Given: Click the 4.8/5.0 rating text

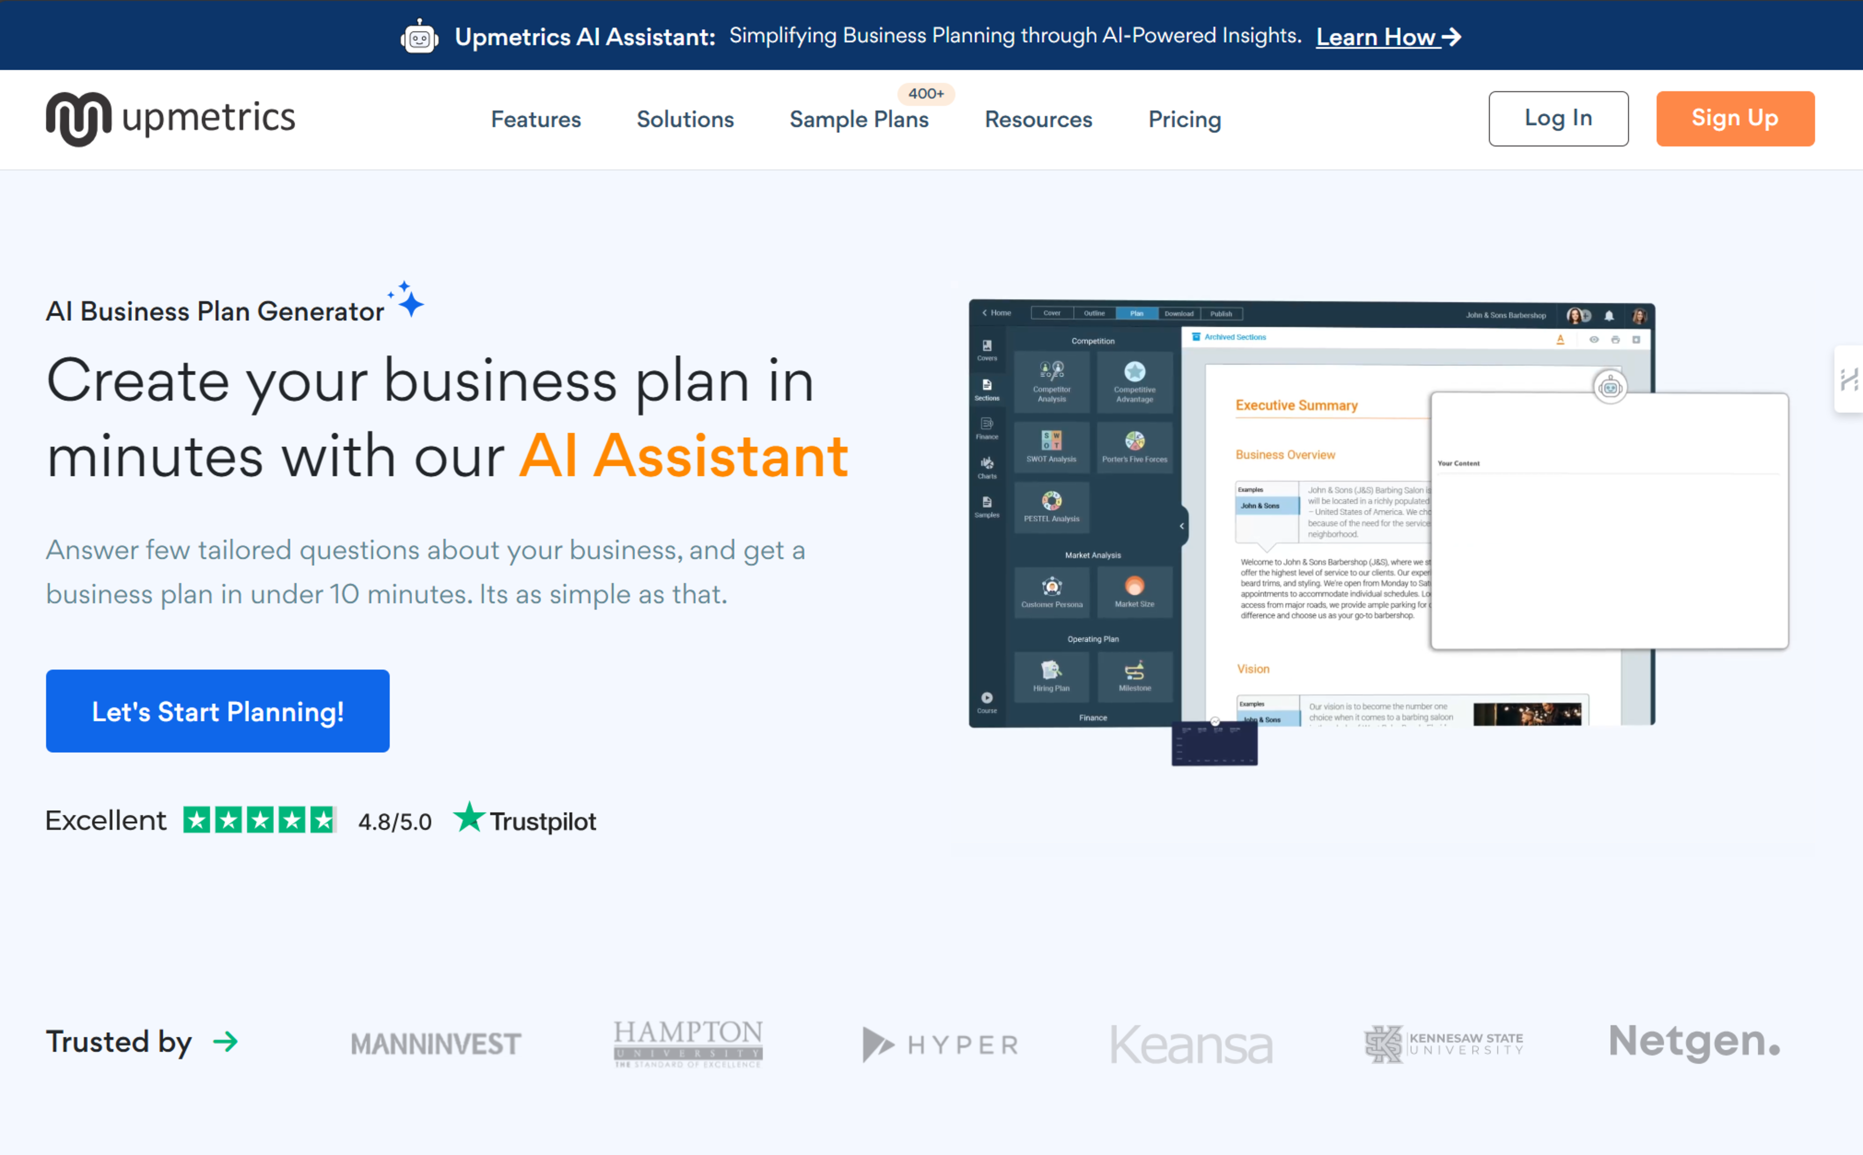Looking at the screenshot, I should click(x=395, y=821).
